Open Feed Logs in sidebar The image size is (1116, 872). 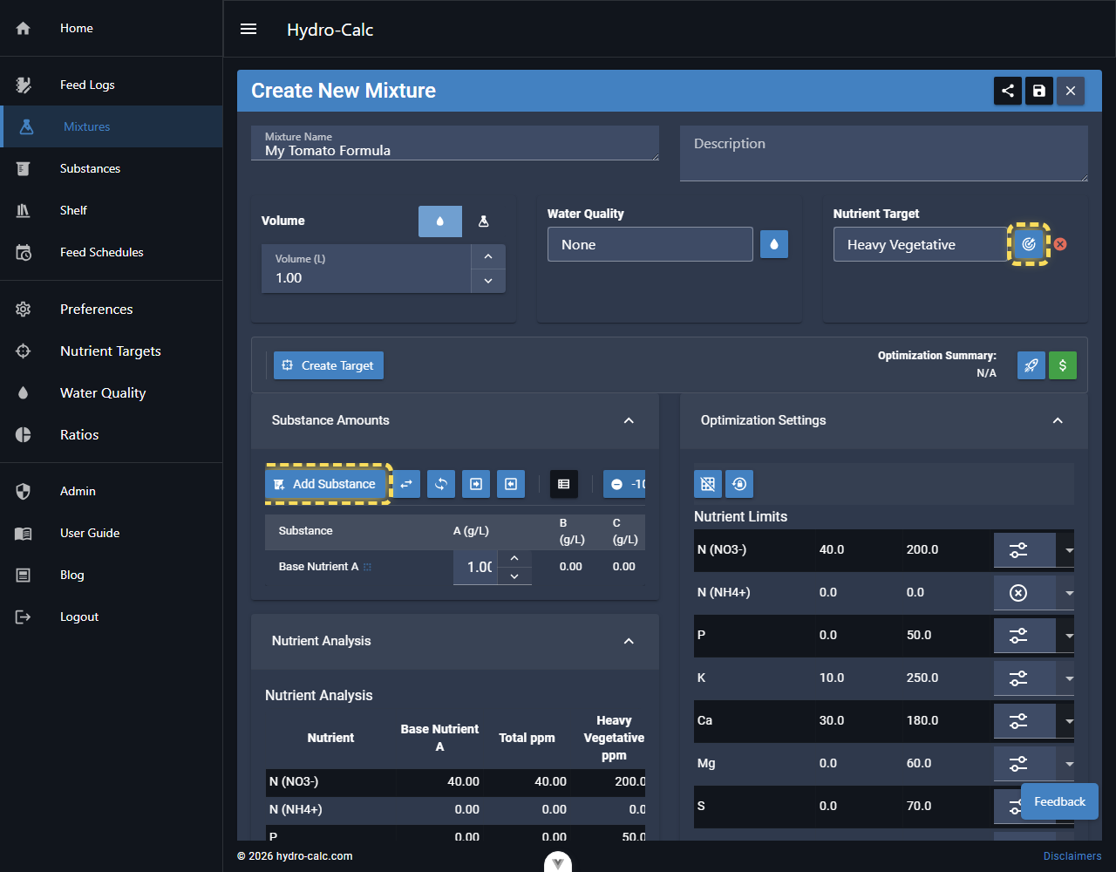click(x=112, y=85)
